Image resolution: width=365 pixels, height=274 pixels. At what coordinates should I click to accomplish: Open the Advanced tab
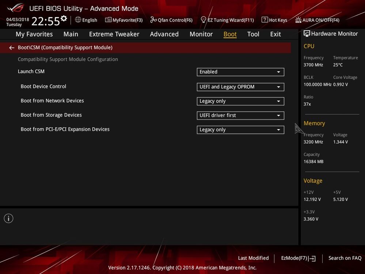[164, 34]
